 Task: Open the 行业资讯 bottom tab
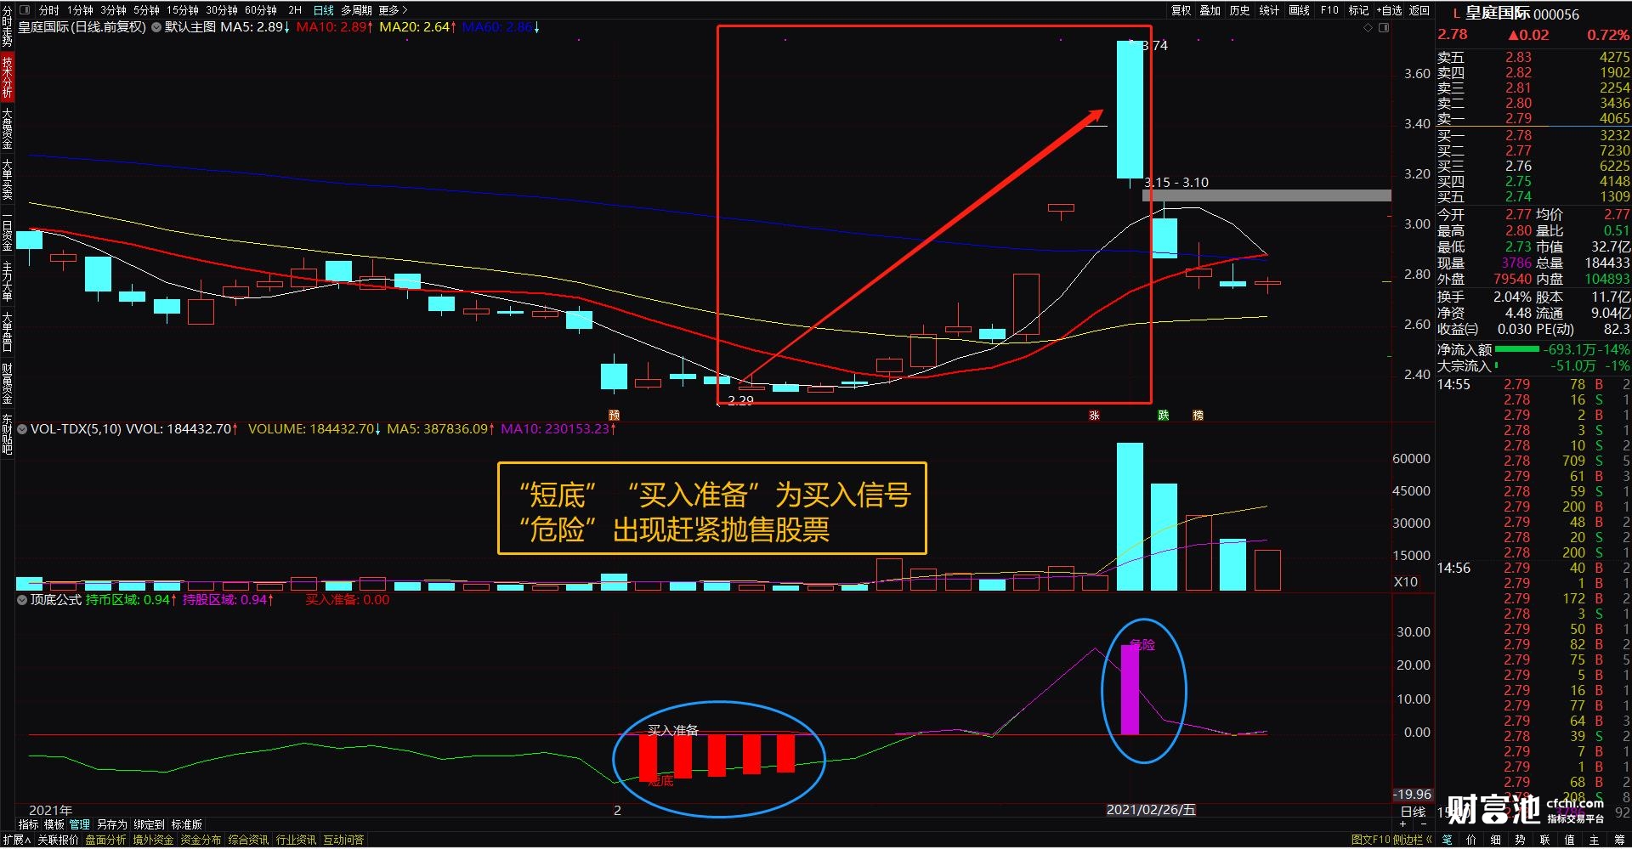click(296, 841)
